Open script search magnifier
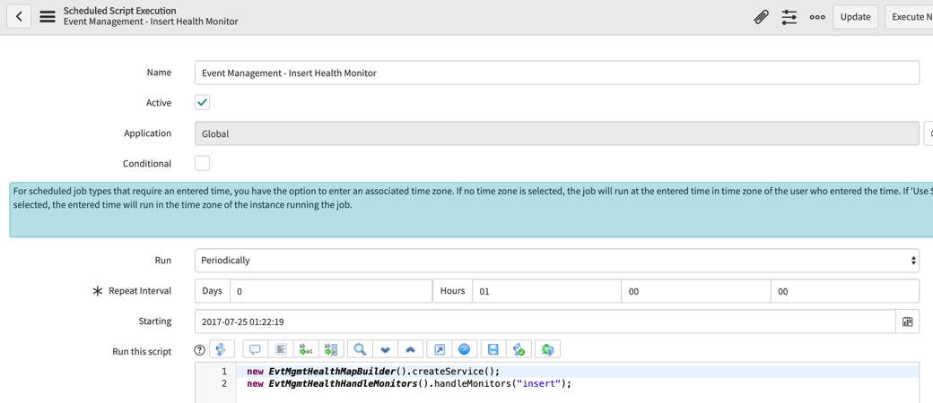The width and height of the screenshot is (933, 403). tap(360, 349)
